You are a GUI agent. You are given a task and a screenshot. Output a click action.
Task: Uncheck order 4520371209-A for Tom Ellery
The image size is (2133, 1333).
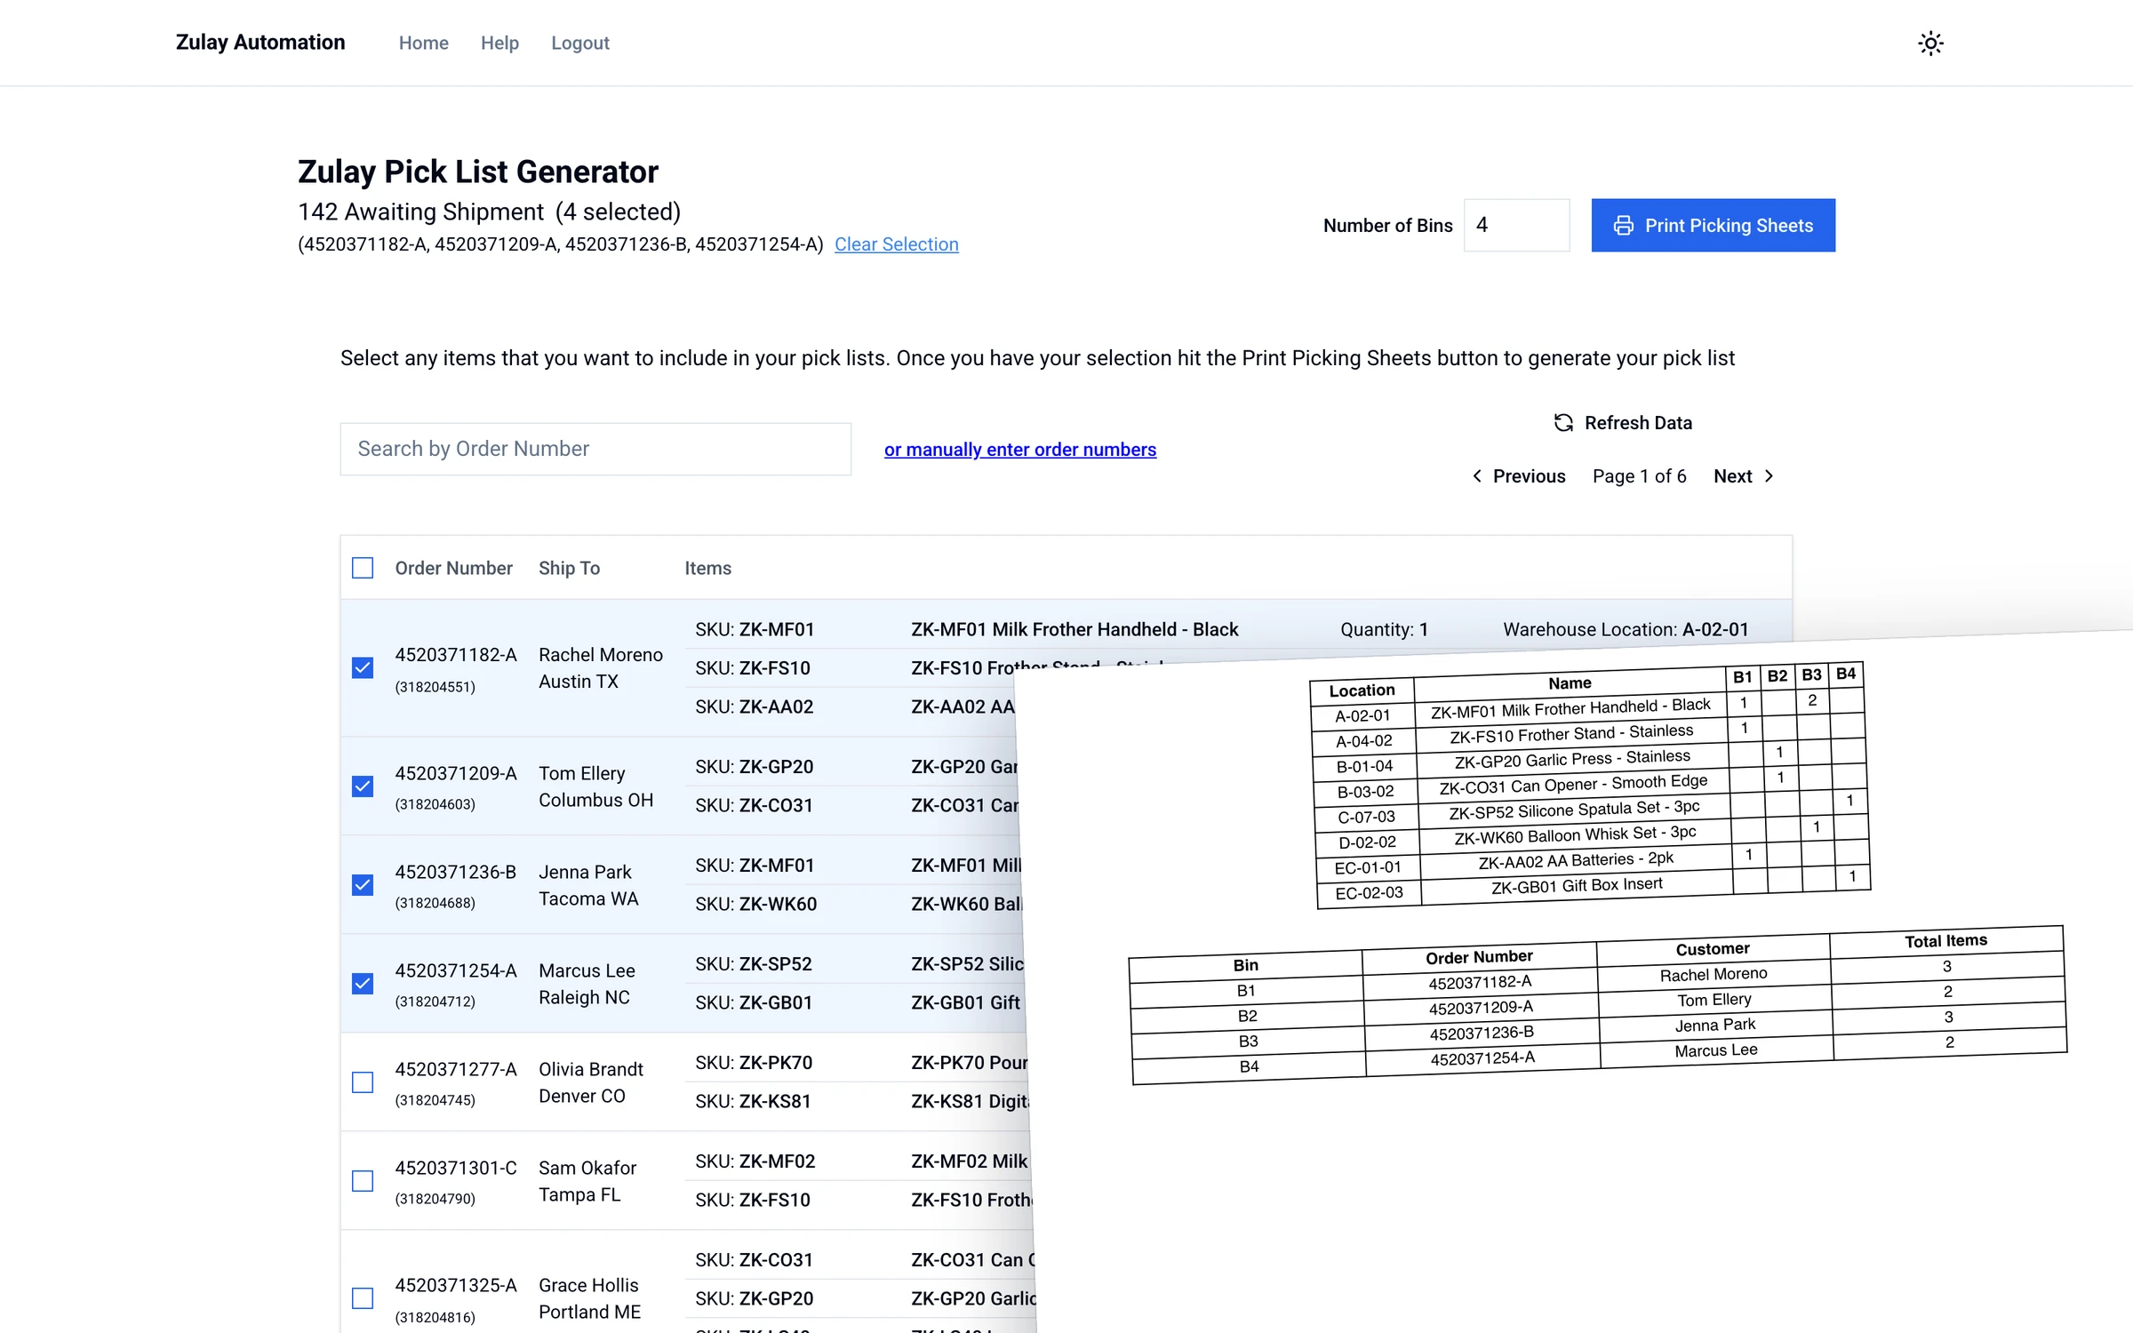coord(363,786)
